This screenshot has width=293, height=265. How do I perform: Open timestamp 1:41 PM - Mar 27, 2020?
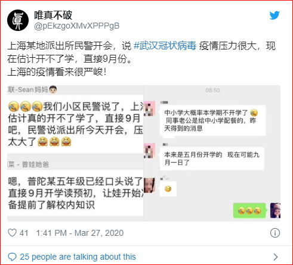click(80, 233)
